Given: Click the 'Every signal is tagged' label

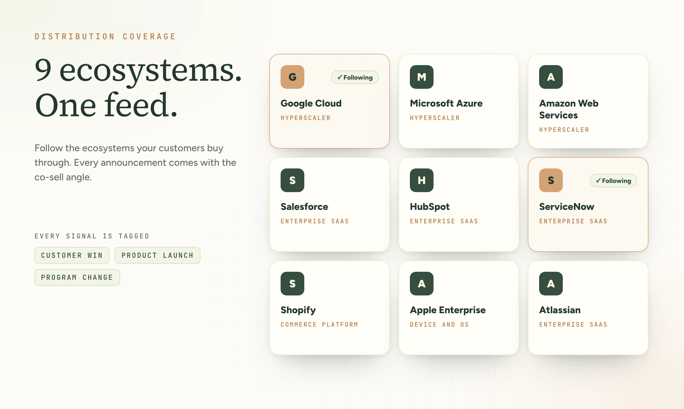Looking at the screenshot, I should pyautogui.click(x=92, y=236).
